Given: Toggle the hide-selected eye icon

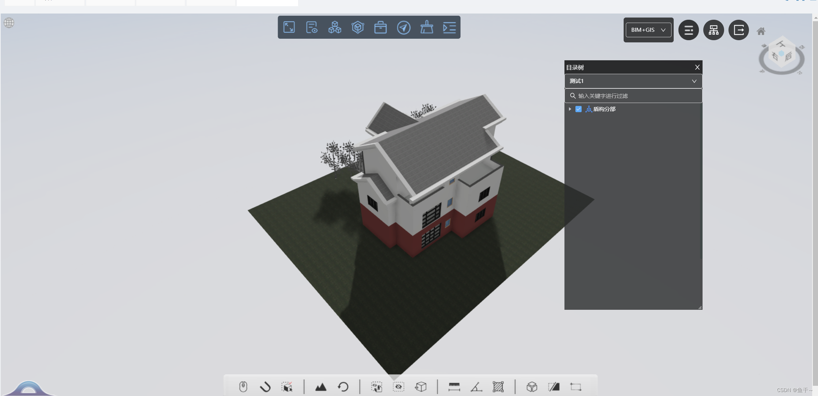Looking at the screenshot, I should (x=398, y=387).
